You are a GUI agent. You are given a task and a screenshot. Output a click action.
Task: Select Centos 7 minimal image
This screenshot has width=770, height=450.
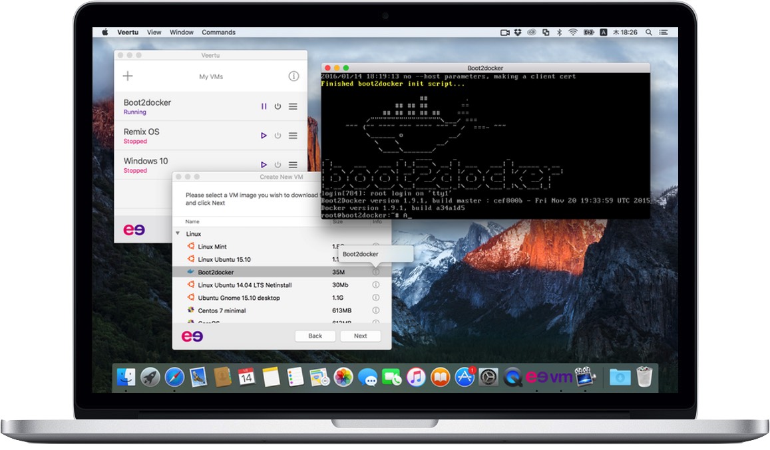pyautogui.click(x=282, y=310)
